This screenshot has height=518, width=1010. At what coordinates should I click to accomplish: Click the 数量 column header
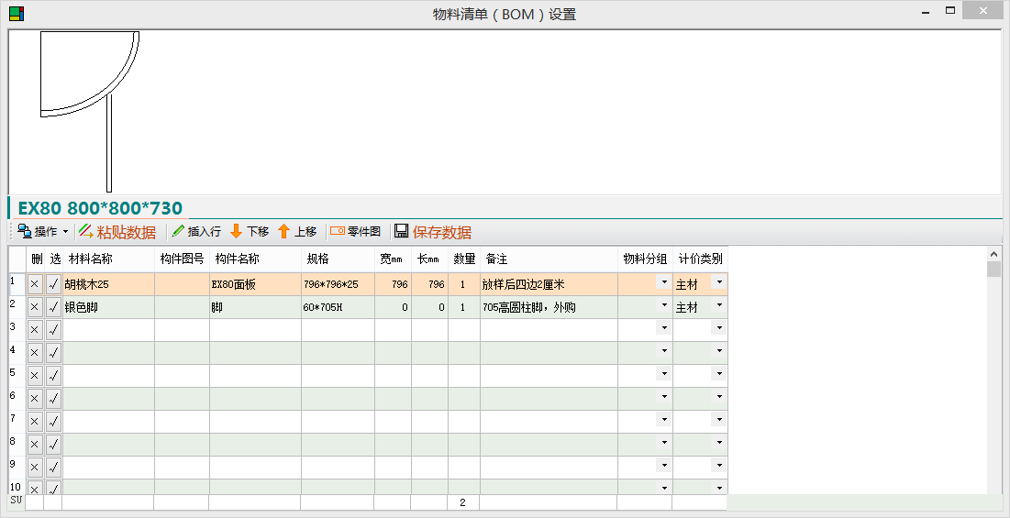point(463,259)
